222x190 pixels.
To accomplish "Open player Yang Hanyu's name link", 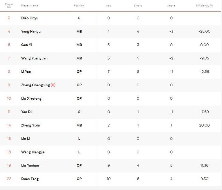I will pyautogui.click(x=31, y=31).
